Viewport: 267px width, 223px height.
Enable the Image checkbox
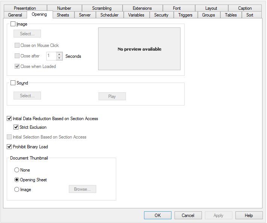[x=13, y=24]
